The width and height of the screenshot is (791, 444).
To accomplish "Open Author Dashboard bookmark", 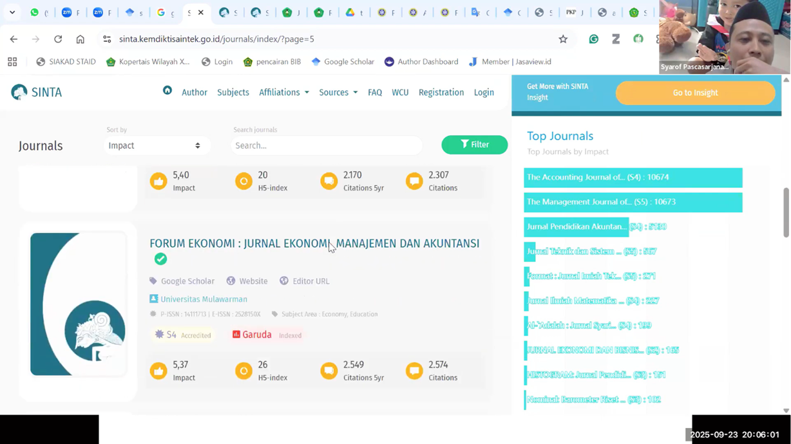I will pos(421,62).
